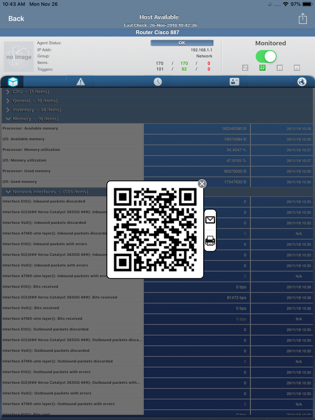Click value 96375000 B

pos(235,171)
